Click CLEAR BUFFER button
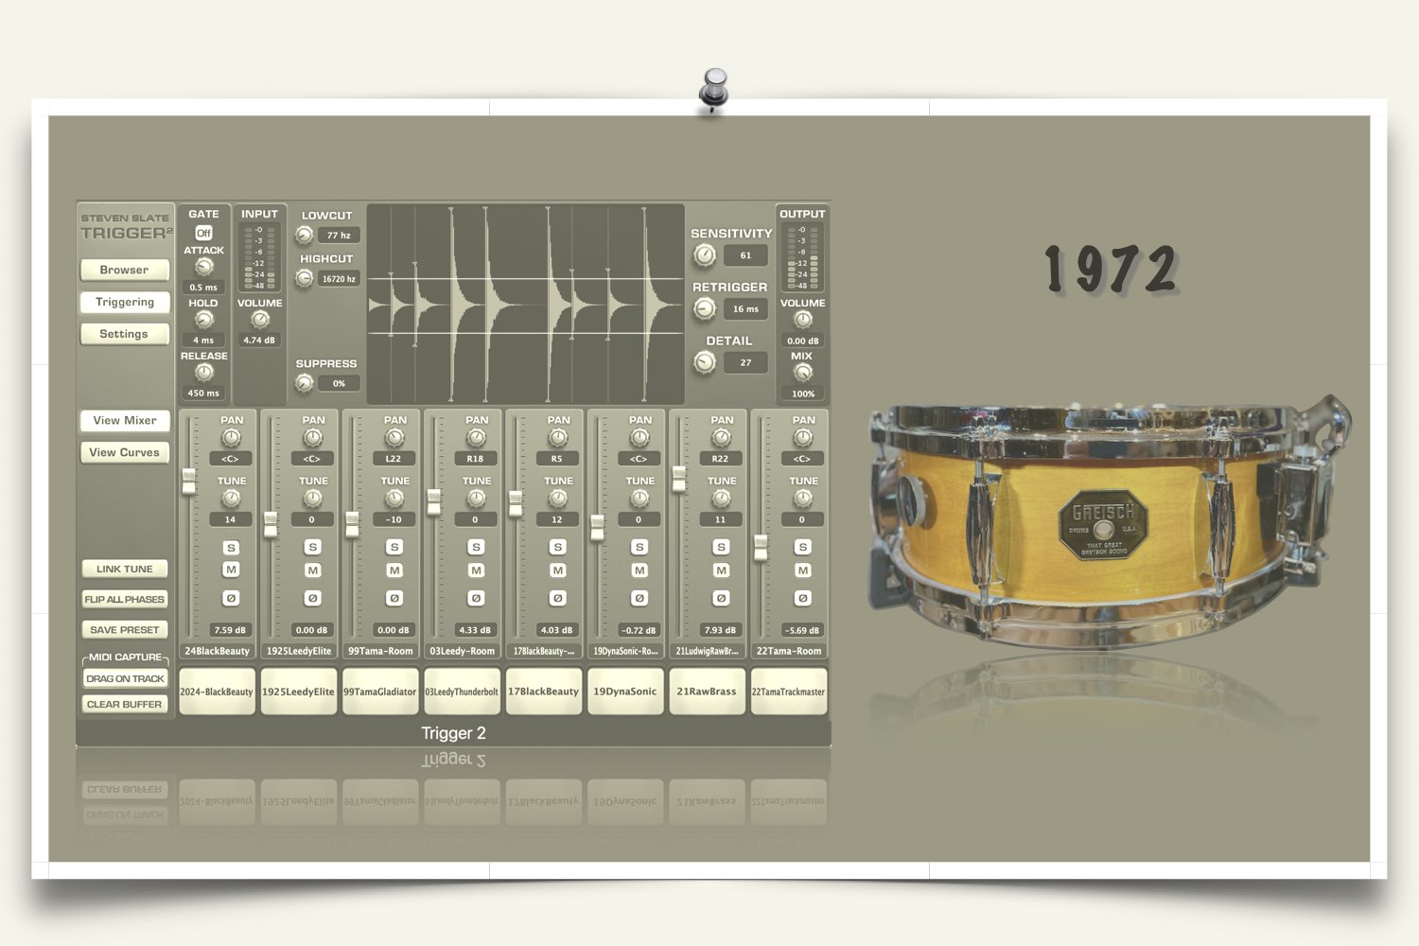 pos(125,704)
